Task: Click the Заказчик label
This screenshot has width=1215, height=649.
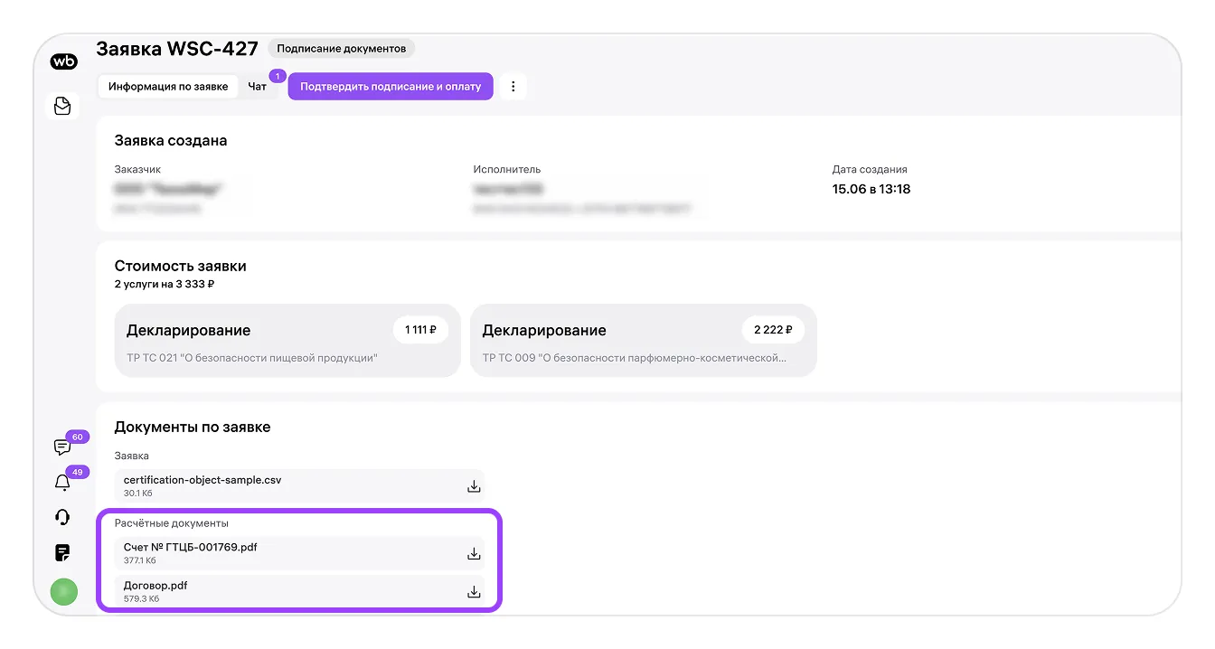Action: [138, 169]
